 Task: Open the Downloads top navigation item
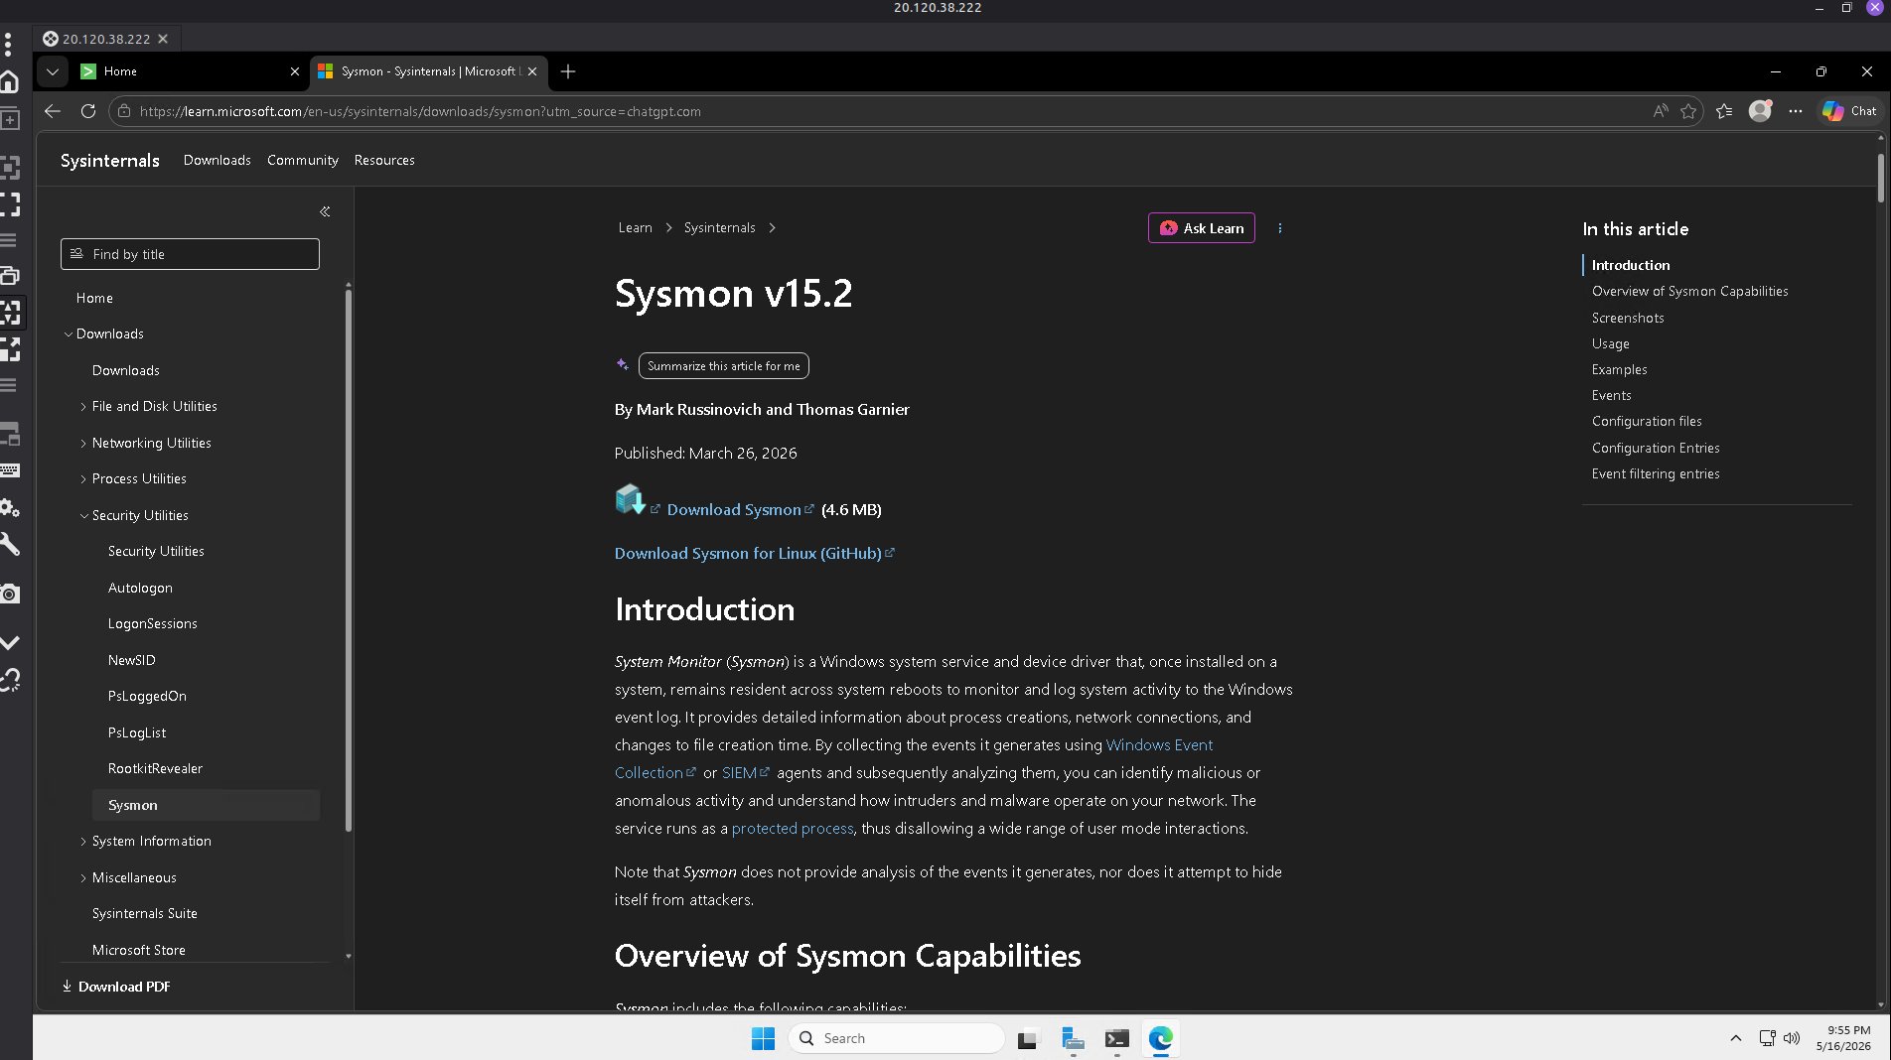[x=218, y=160]
